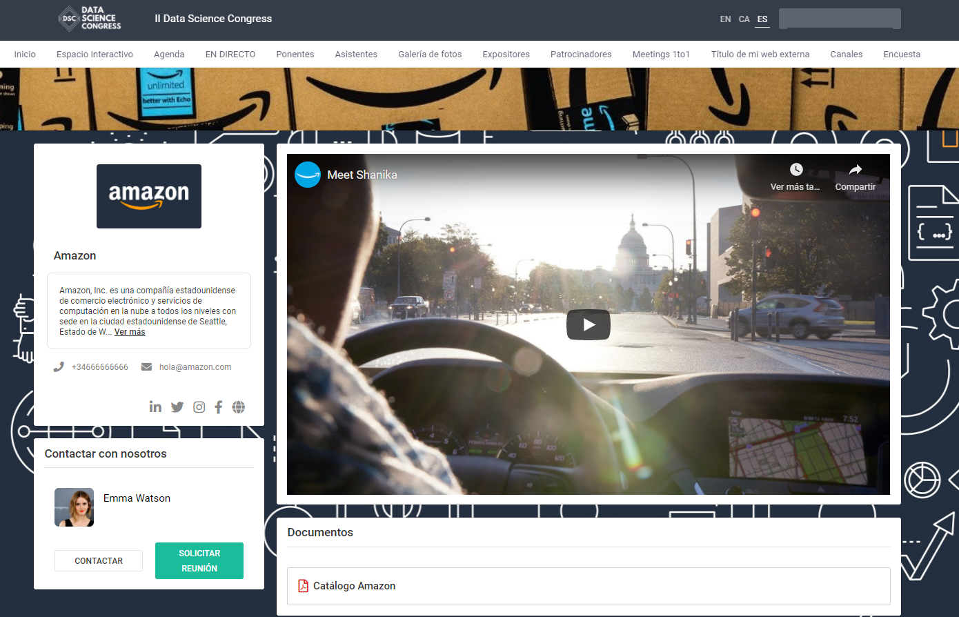Click Emma Watson's profile photo

75,507
